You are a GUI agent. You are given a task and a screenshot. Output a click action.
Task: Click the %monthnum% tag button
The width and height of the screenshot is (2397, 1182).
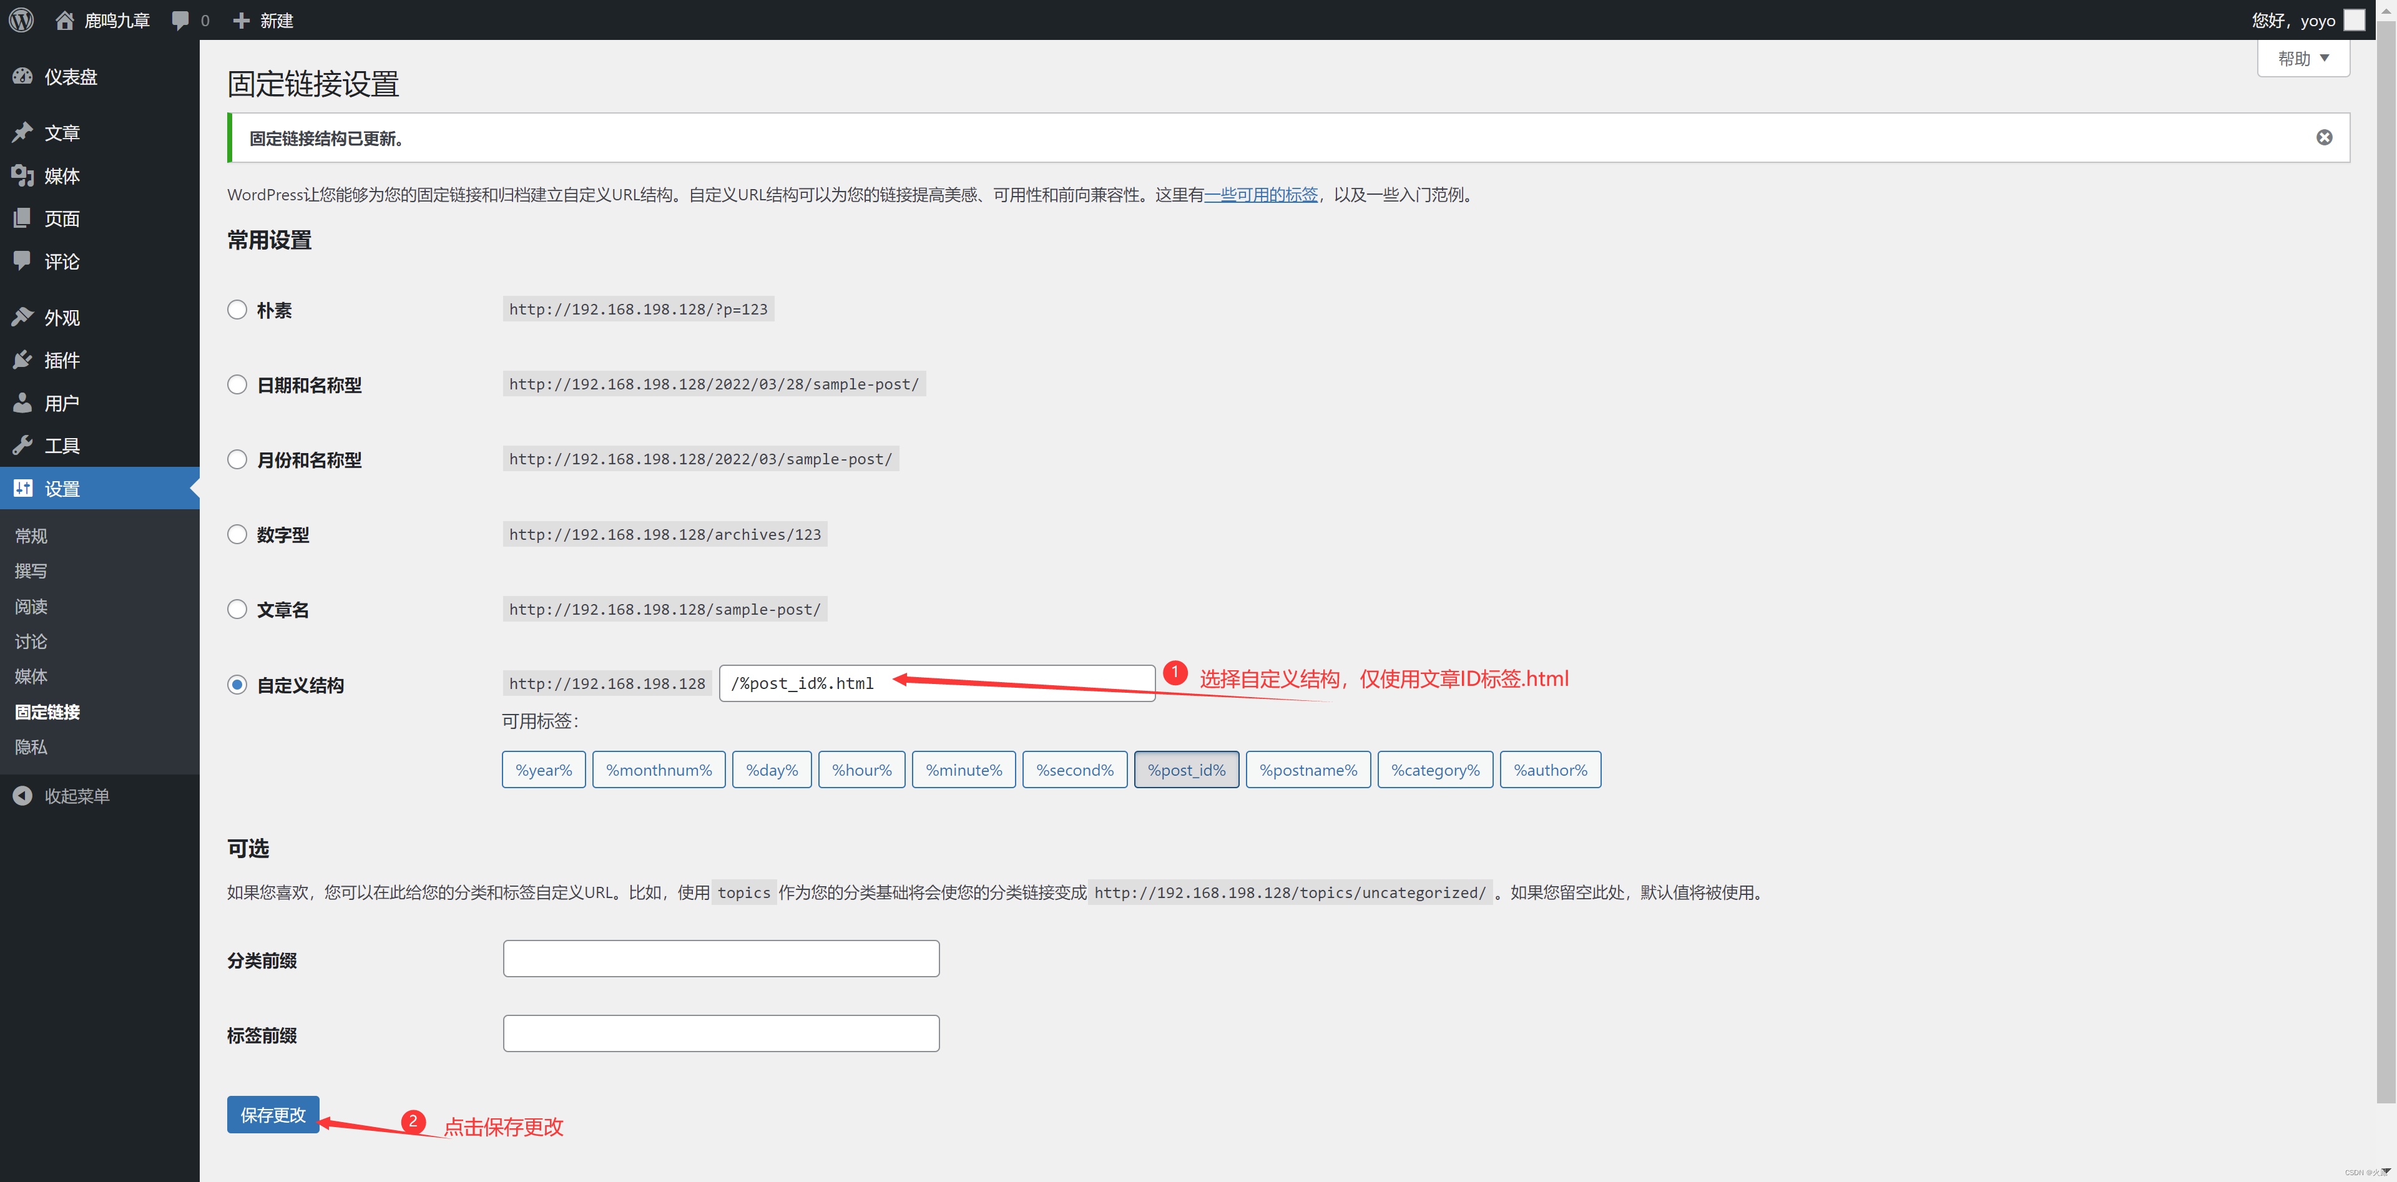(x=659, y=769)
